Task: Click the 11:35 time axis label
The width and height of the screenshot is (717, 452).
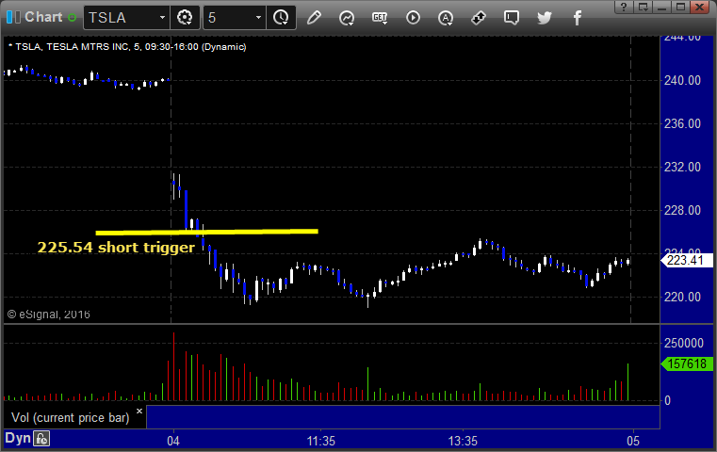Action: point(321,441)
